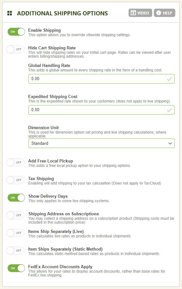Turn on Hide Cart Shipping Rate toggle
The height and width of the screenshot is (289, 182).
point(15,49)
